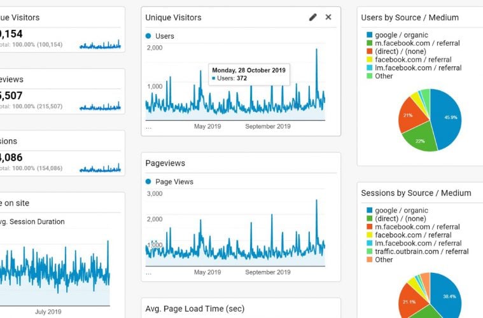This screenshot has height=318, width=483.
Task: Click the Sessions by Source / Medium heading
Action: point(416,193)
